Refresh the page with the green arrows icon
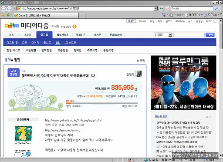The height and width of the screenshot is (162, 223). [161, 9]
